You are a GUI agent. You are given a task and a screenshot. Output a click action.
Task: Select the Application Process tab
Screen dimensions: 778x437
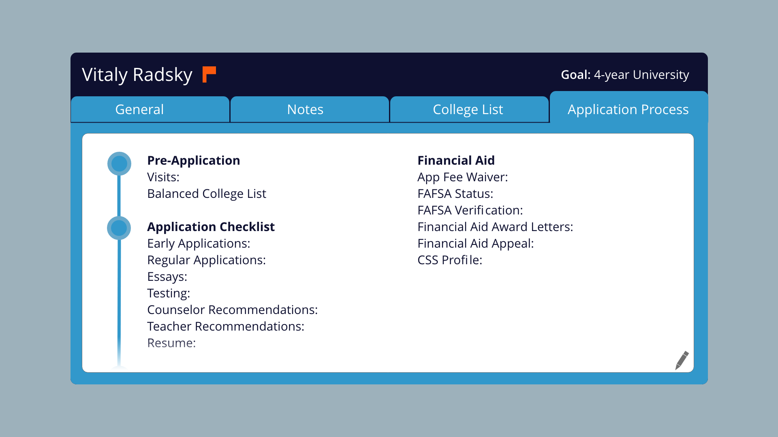click(x=628, y=110)
